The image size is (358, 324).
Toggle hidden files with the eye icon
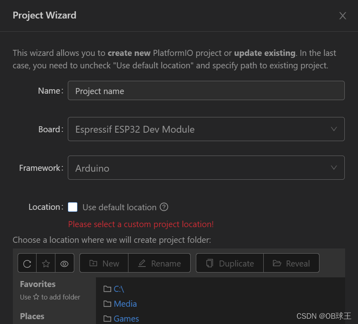(64, 263)
